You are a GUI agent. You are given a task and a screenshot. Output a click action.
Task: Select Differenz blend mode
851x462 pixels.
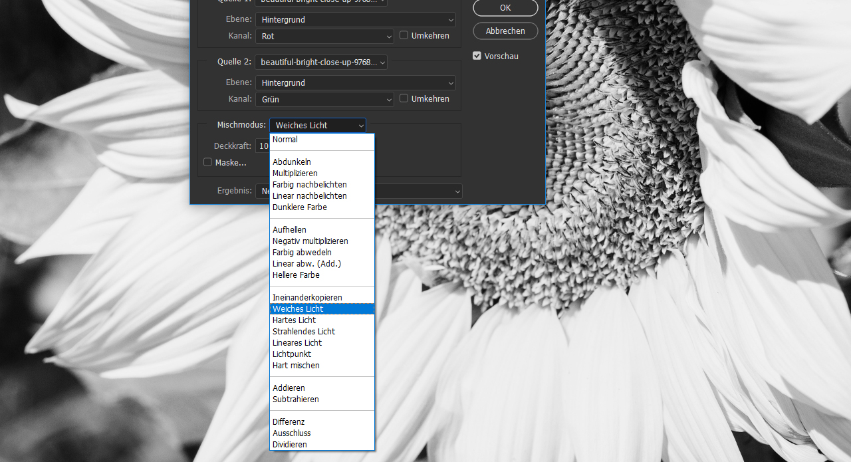[322, 422]
